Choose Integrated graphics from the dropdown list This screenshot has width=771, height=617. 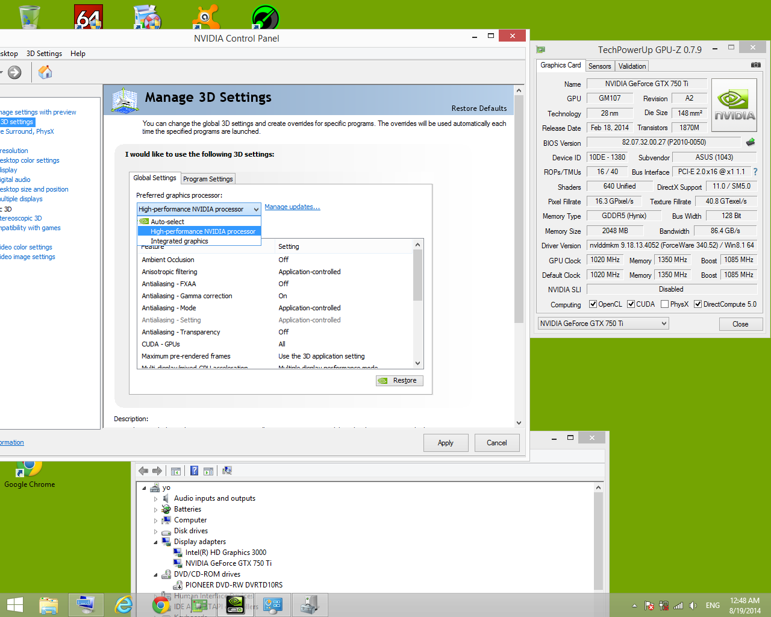pos(199,241)
